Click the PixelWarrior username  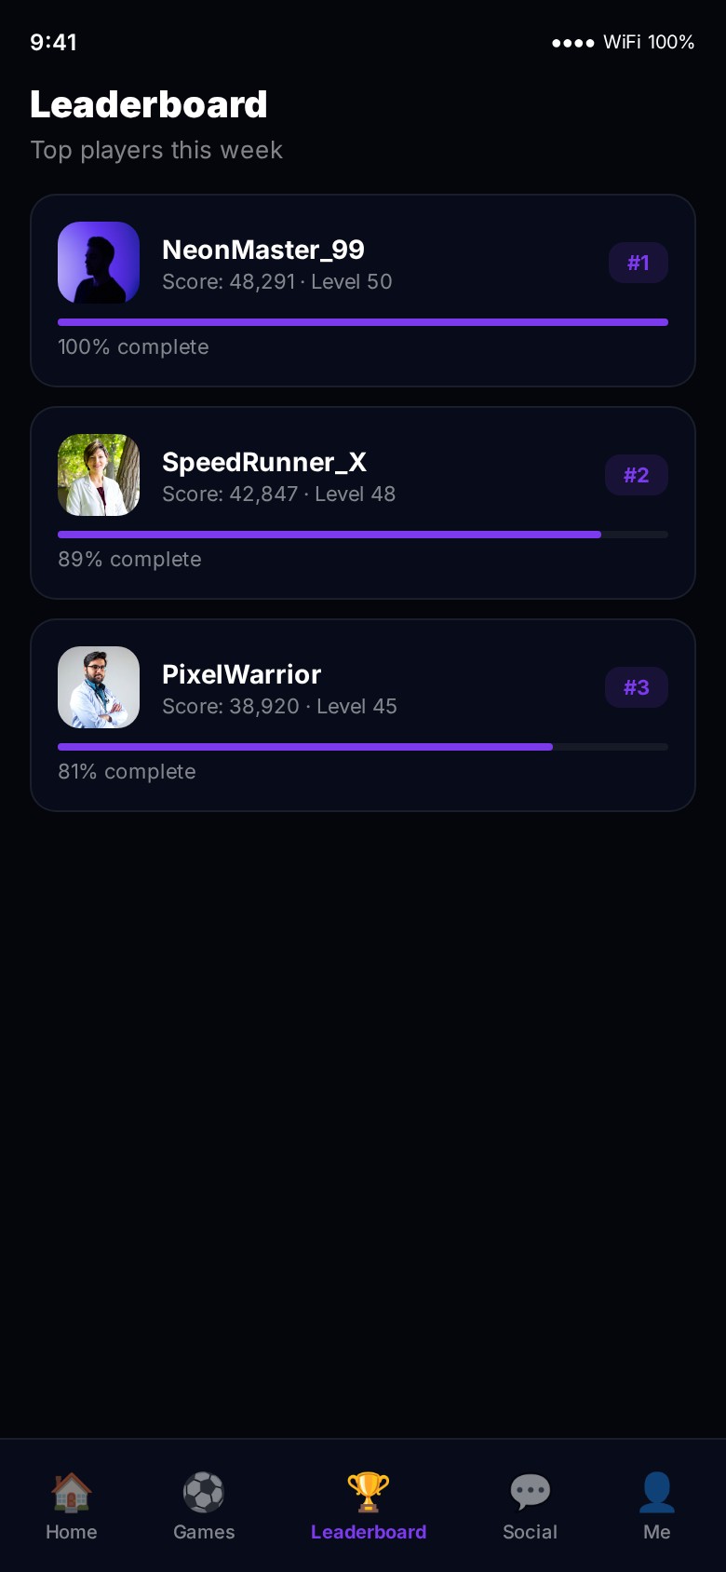[x=242, y=674]
